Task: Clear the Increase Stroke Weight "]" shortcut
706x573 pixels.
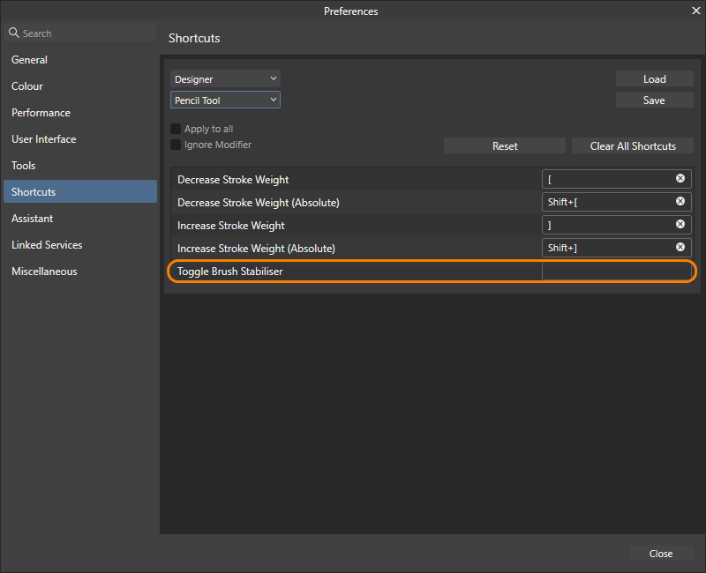Action: pyautogui.click(x=680, y=224)
